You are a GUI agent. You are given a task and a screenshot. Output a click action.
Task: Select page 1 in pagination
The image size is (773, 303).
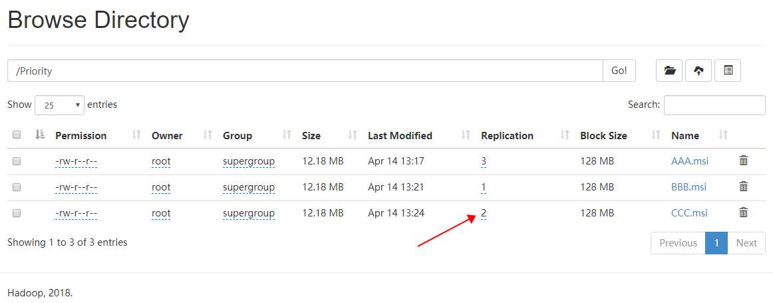pos(716,243)
